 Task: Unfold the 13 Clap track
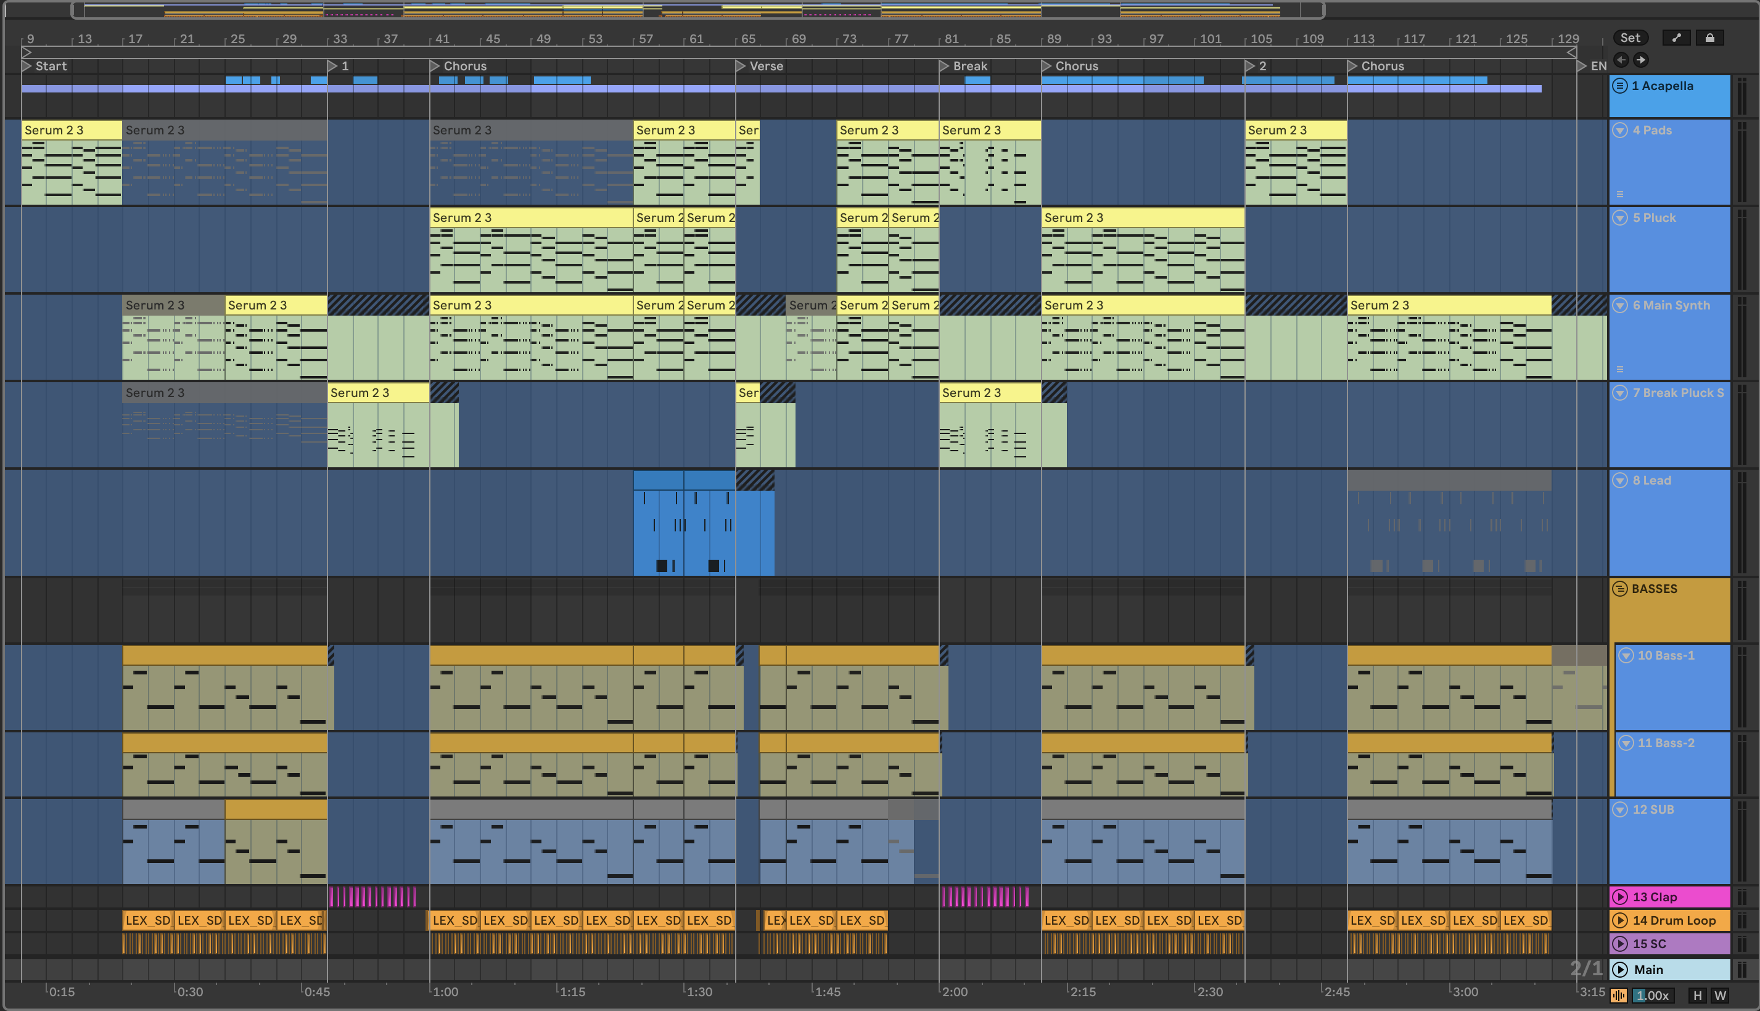(1619, 896)
